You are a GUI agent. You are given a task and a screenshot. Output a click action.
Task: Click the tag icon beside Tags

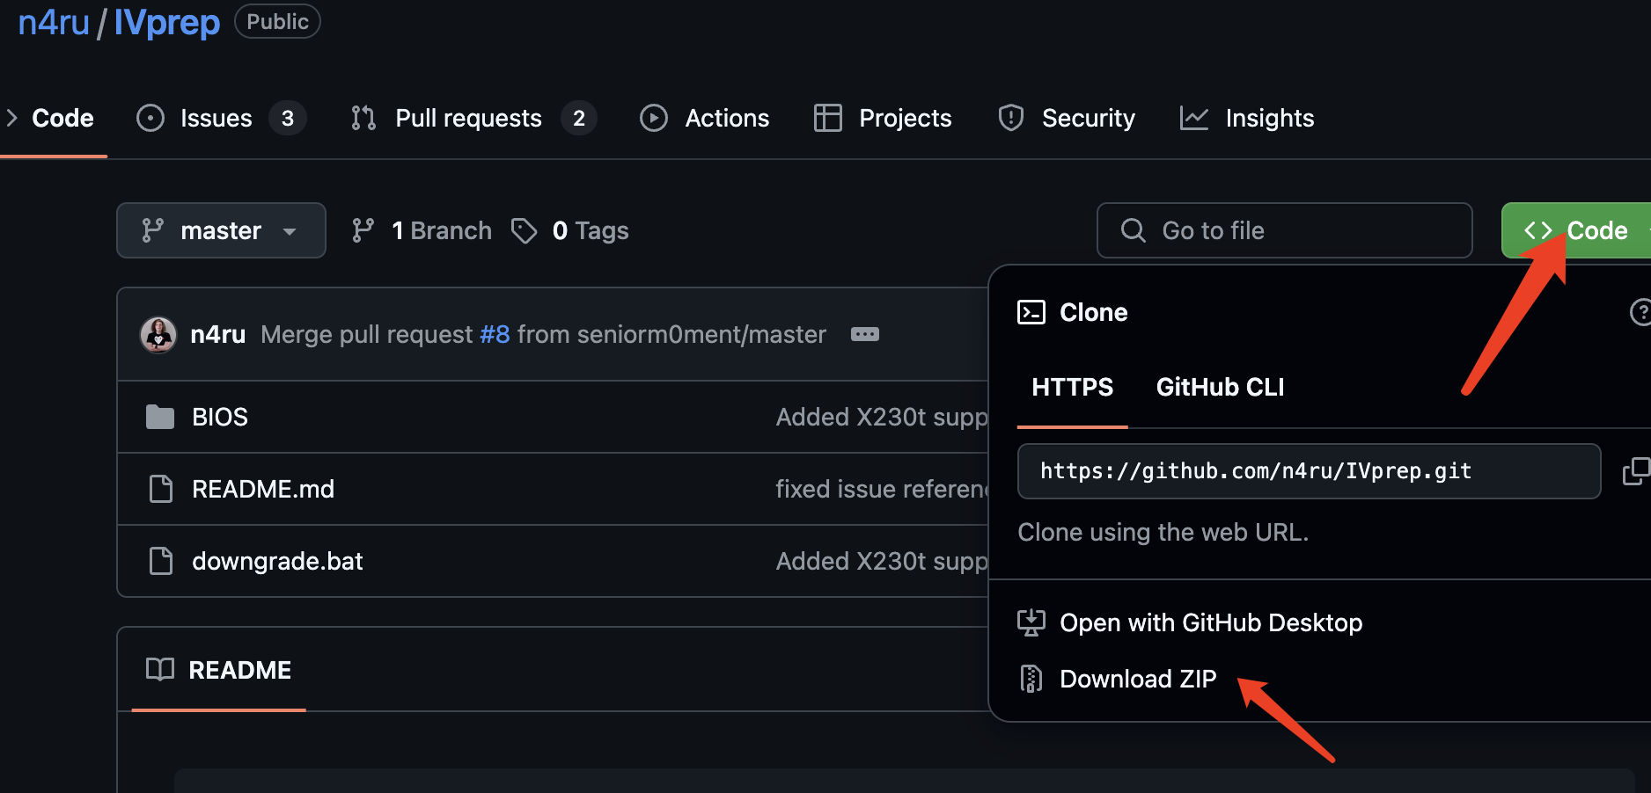tap(525, 230)
